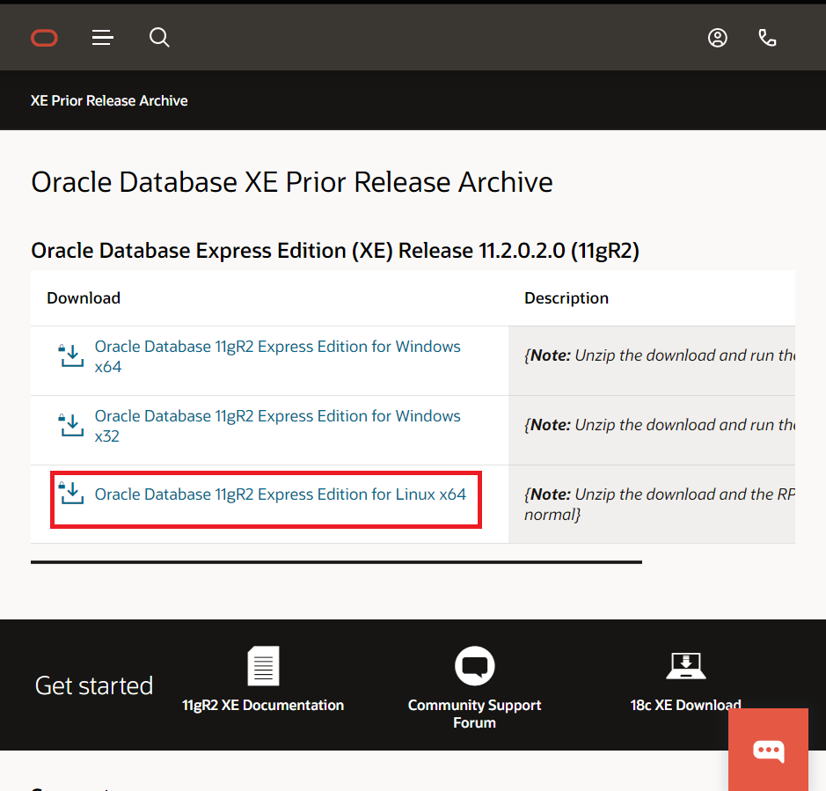The height and width of the screenshot is (791, 826).
Task: Open the 18c XE Download link text
Action: 686,705
